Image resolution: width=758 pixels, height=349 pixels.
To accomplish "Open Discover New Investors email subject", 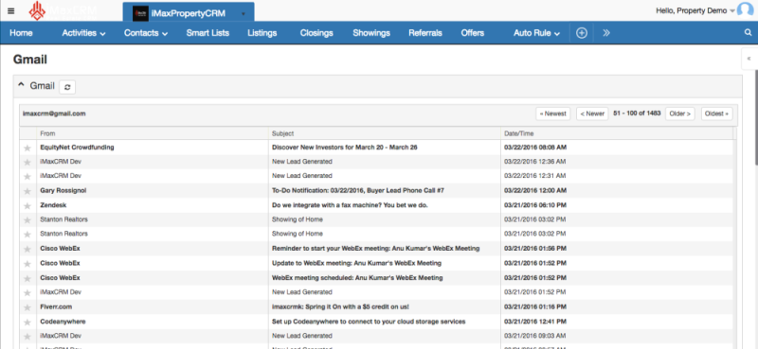I will click(x=345, y=148).
